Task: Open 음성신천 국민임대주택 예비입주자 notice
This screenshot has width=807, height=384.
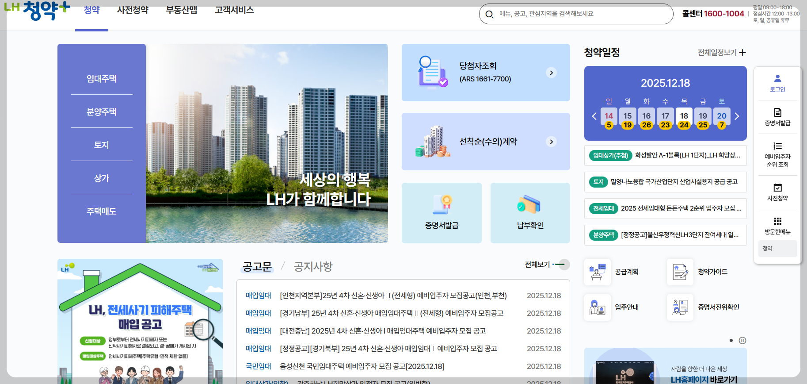Action: [x=362, y=366]
